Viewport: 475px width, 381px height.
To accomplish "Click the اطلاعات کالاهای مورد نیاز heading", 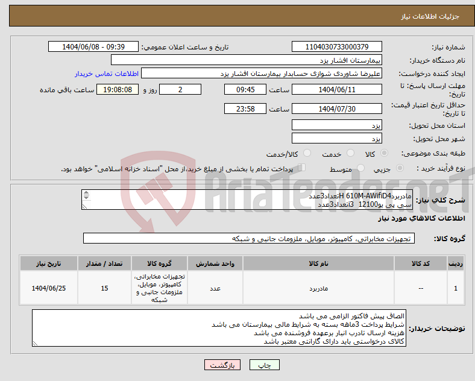I will 421,218.
